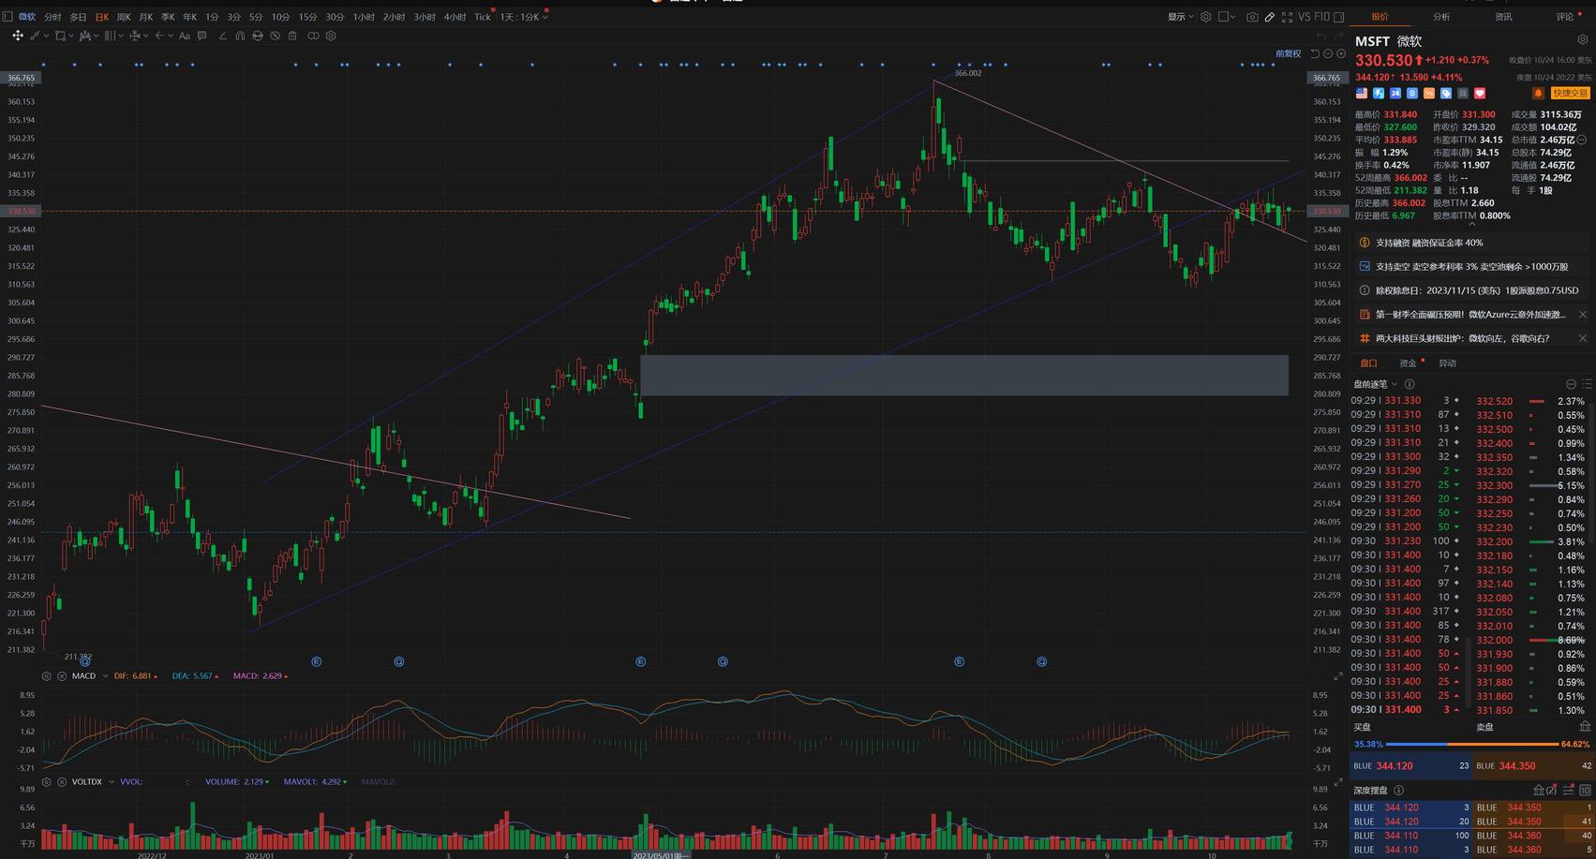
Task: Open the 快捷交易 quick trade button
Action: [1571, 94]
